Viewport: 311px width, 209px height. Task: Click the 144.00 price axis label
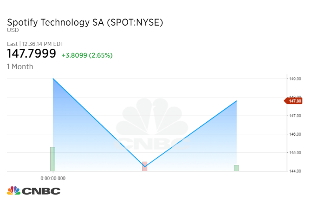point(295,171)
